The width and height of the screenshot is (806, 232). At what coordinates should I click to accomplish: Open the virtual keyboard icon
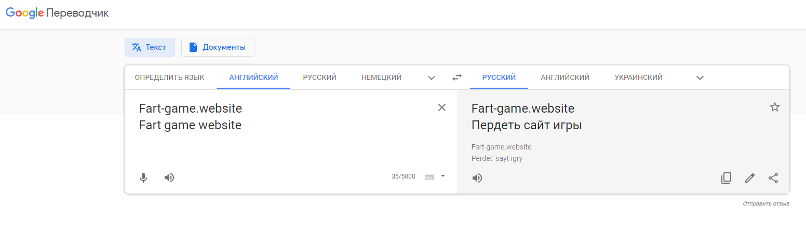429,176
